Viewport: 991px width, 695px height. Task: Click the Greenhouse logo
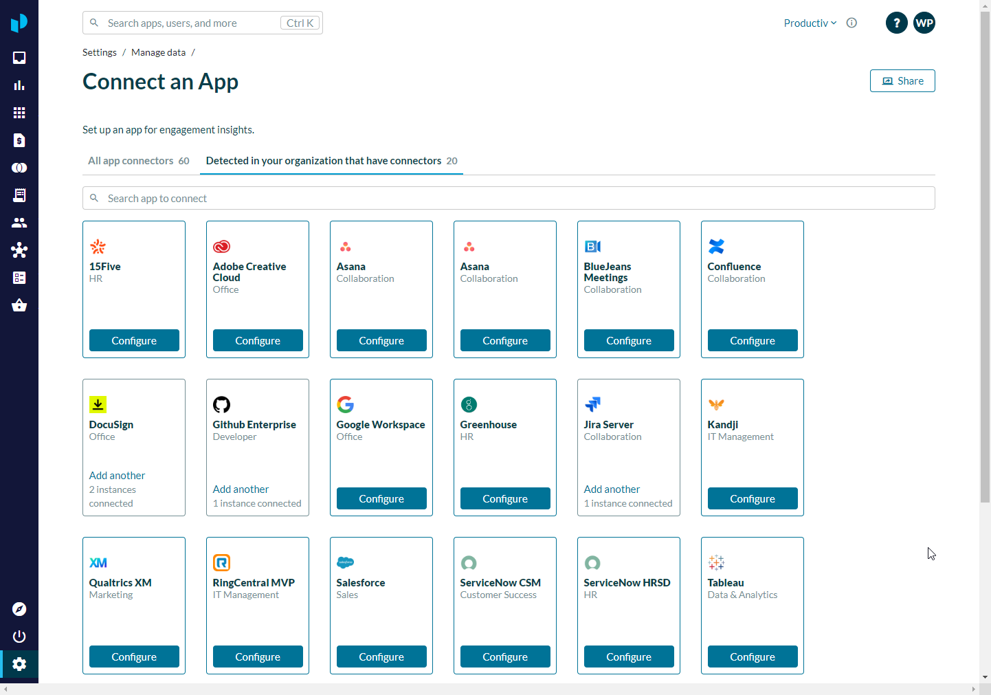pyautogui.click(x=469, y=404)
